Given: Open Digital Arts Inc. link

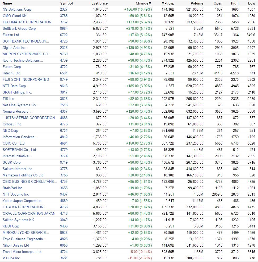Looking at the screenshot, I should 14,48.
